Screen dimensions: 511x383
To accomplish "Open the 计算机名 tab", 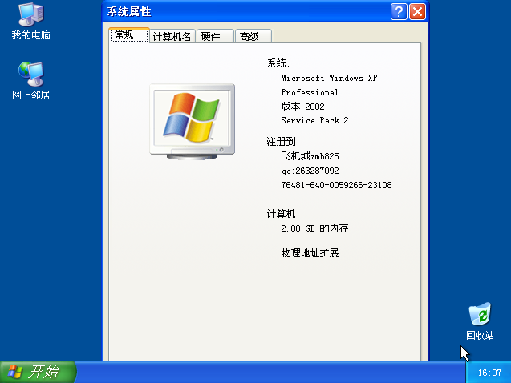I will tap(172, 36).
